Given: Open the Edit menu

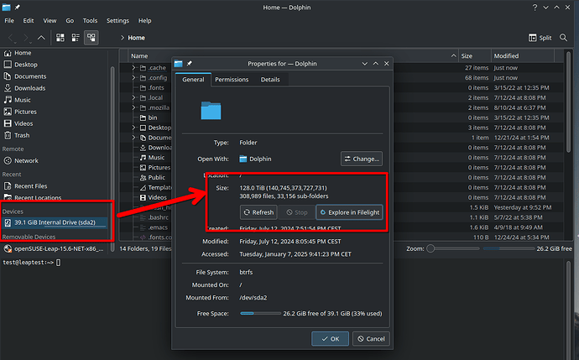Looking at the screenshot, I should pyautogui.click(x=29, y=21).
